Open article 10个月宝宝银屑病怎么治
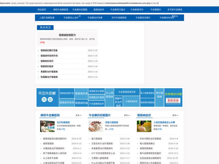219x164 pixels. [x=103, y=153]
